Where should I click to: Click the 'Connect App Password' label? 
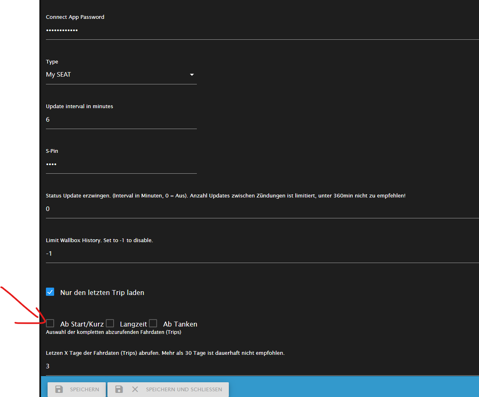point(75,17)
